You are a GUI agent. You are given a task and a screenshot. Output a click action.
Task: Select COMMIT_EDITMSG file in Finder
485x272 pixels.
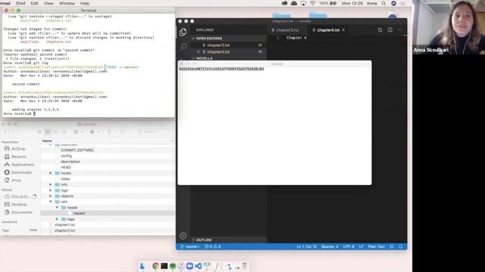pyautogui.click(x=77, y=150)
